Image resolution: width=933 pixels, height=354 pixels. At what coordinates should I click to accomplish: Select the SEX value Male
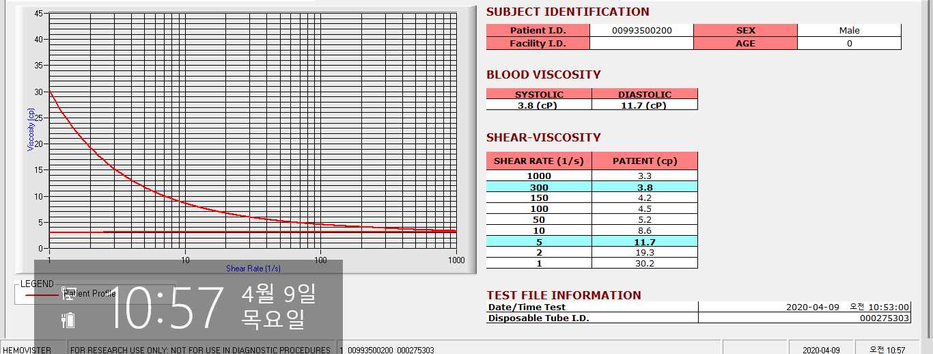(x=849, y=30)
